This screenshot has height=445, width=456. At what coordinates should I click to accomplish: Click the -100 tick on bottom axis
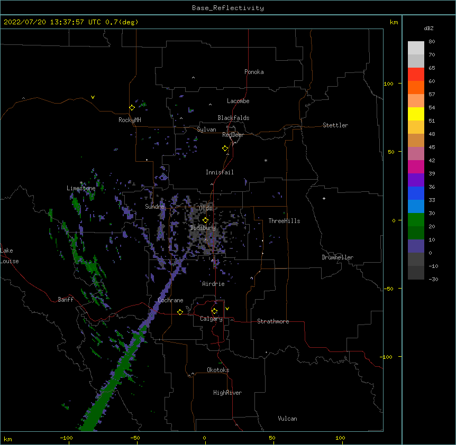point(66,438)
